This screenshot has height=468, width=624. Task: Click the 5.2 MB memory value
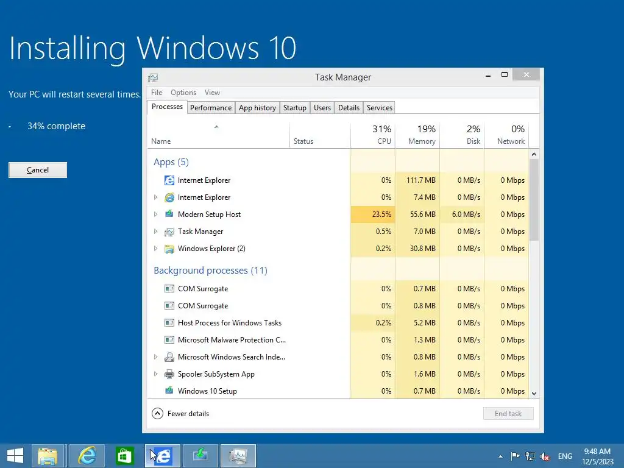[x=425, y=323]
